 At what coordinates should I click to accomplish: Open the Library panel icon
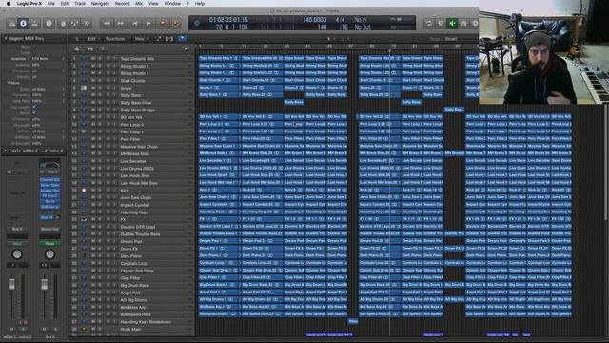tap(11, 23)
